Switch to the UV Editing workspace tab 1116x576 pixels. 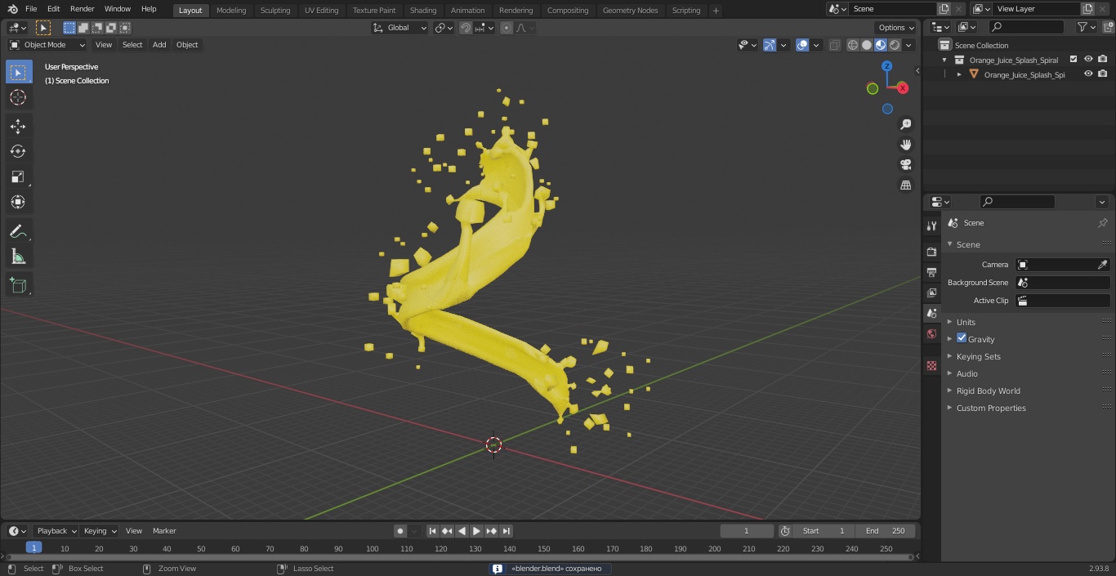pos(321,10)
